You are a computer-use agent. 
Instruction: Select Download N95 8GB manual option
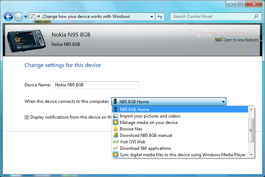(180, 135)
